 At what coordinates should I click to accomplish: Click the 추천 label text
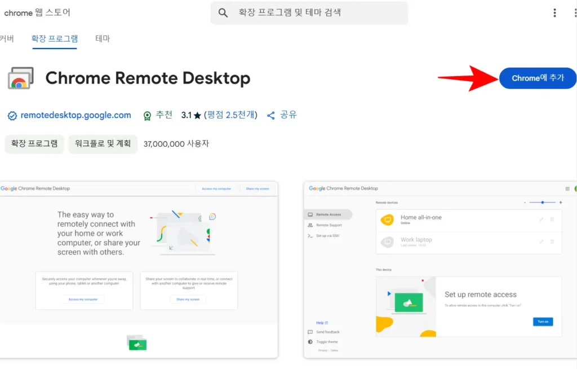coord(164,115)
